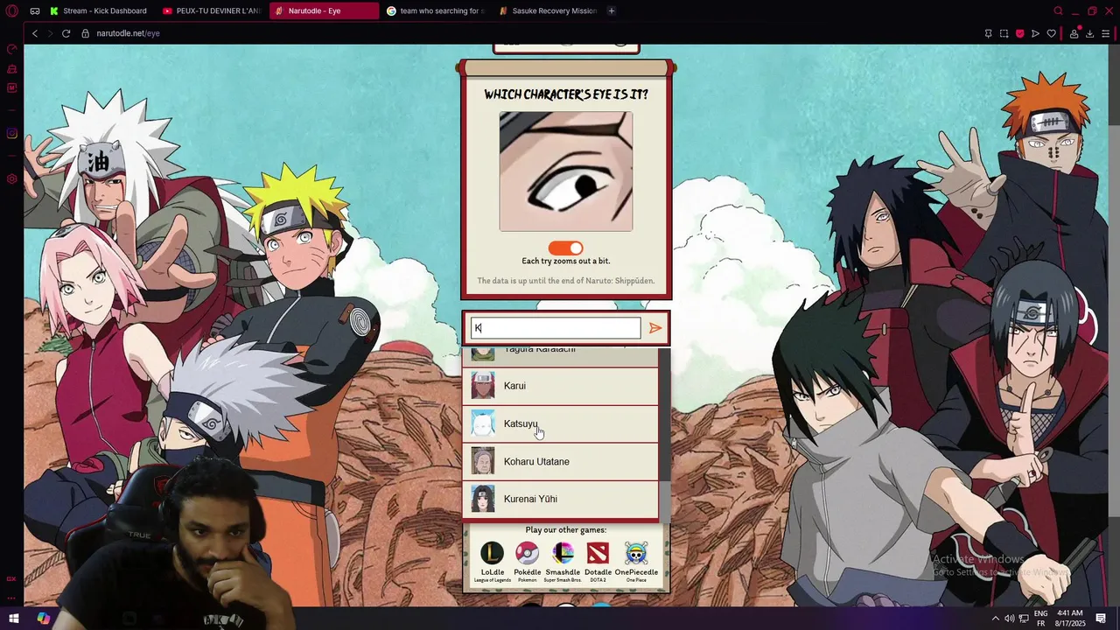This screenshot has width=1120, height=630.
Task: Click the site security lock icon
Action: pos(86,33)
